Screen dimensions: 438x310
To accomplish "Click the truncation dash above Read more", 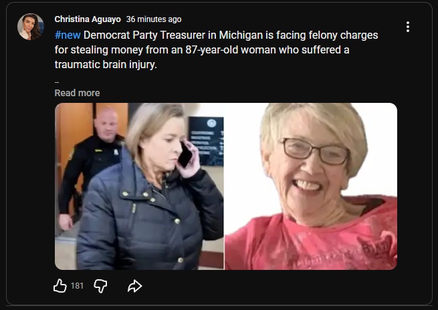I will 57,82.
